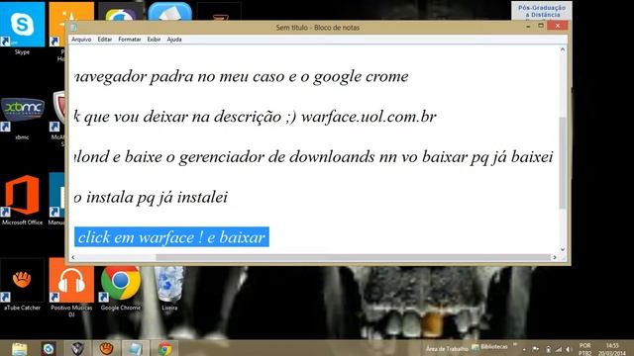Click the vertical scrollbar up arrow
The width and height of the screenshot is (634, 356).
click(563, 50)
